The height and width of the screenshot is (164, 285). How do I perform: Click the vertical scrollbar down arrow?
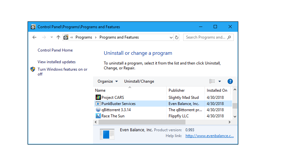coord(235,117)
